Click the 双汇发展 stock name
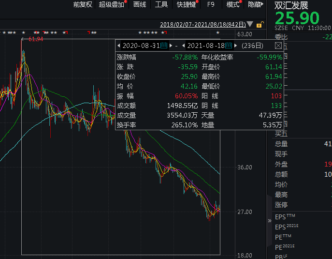Screen dimensions: 332x259 (291, 5)
